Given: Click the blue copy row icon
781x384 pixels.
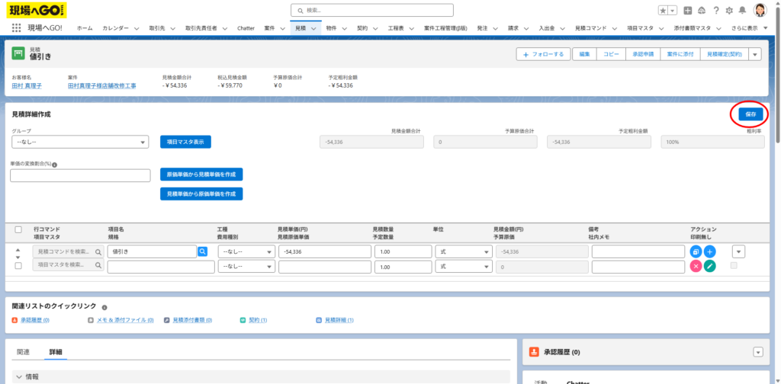Looking at the screenshot, I should 696,251.
